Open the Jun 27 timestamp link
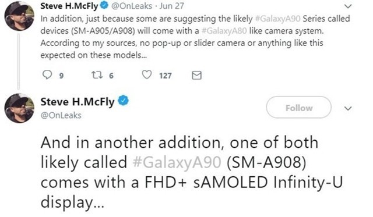 pos(172,6)
